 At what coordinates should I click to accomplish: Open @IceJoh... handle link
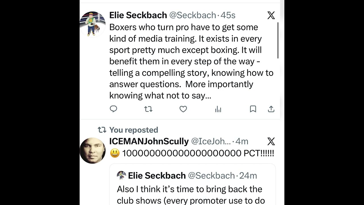click(211, 142)
